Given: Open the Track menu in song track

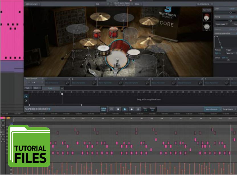Looking at the screenshot, I should (28, 88).
